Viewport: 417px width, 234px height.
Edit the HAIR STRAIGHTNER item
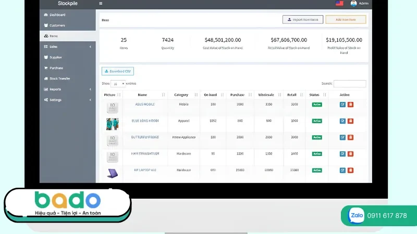tap(342, 154)
